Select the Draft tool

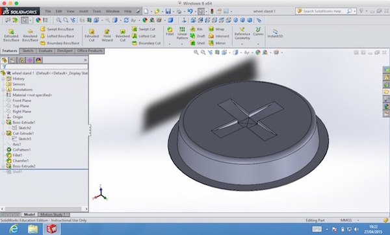(198, 36)
